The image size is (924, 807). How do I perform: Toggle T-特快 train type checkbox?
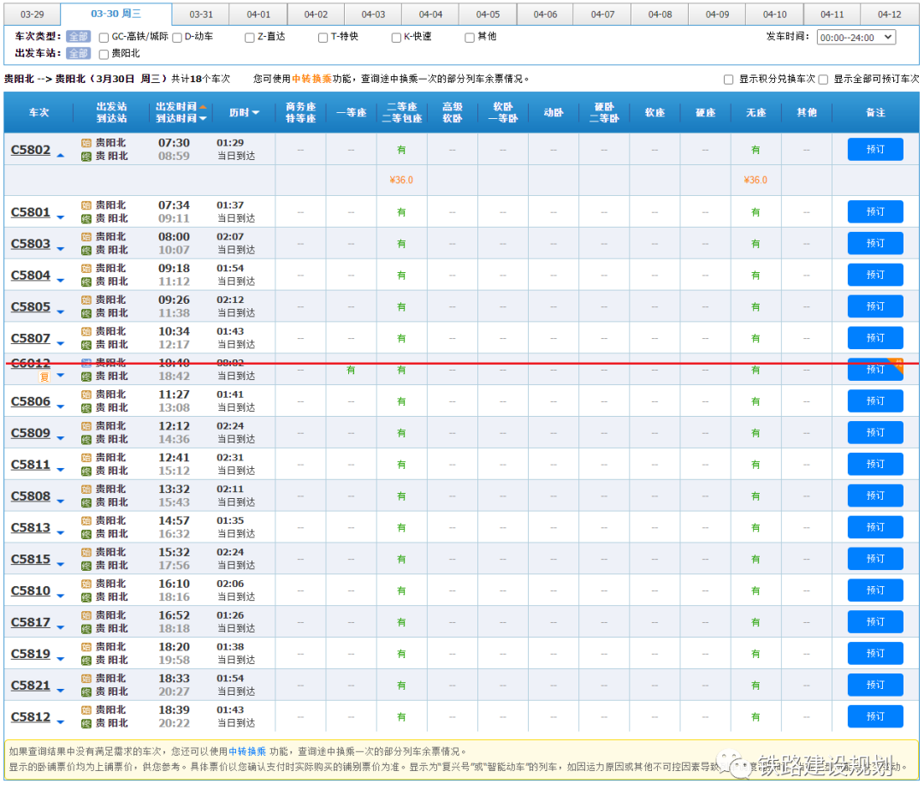323,38
